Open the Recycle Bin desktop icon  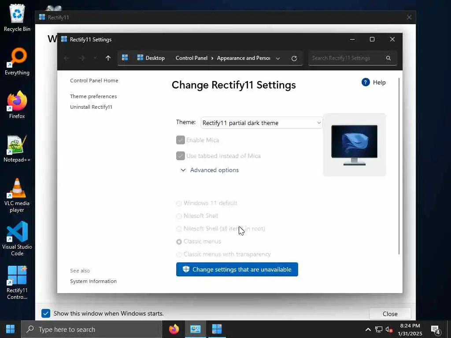click(17, 18)
